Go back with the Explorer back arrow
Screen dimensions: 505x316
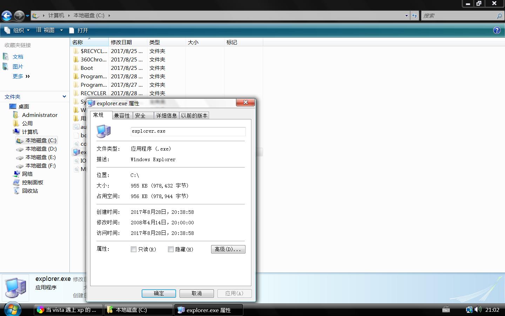click(x=7, y=15)
